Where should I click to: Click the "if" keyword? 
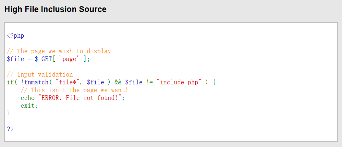click(x=10, y=82)
